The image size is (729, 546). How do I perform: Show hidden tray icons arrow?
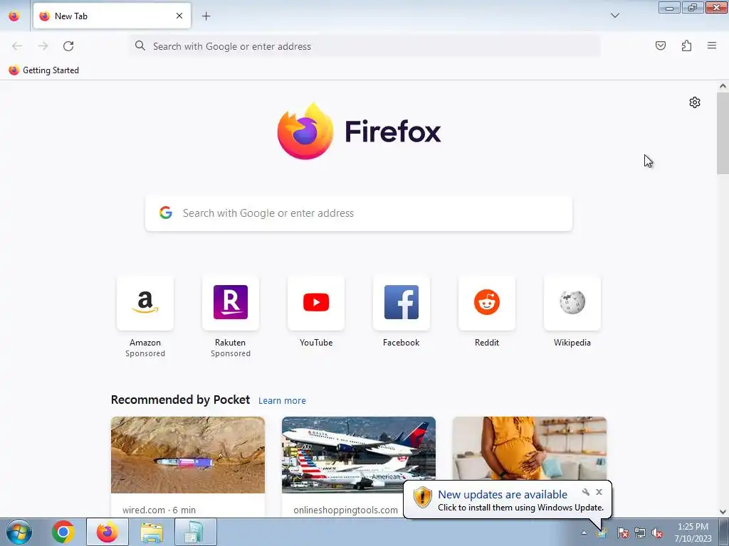(584, 532)
